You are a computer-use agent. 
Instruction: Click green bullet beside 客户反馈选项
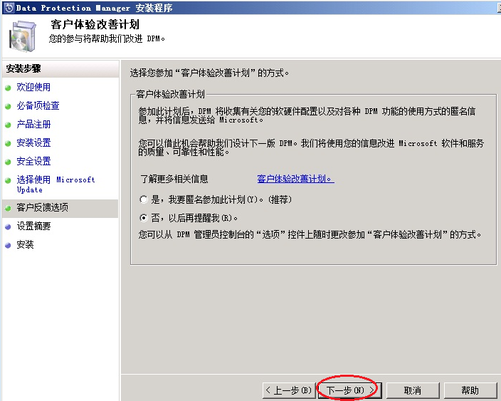point(8,209)
